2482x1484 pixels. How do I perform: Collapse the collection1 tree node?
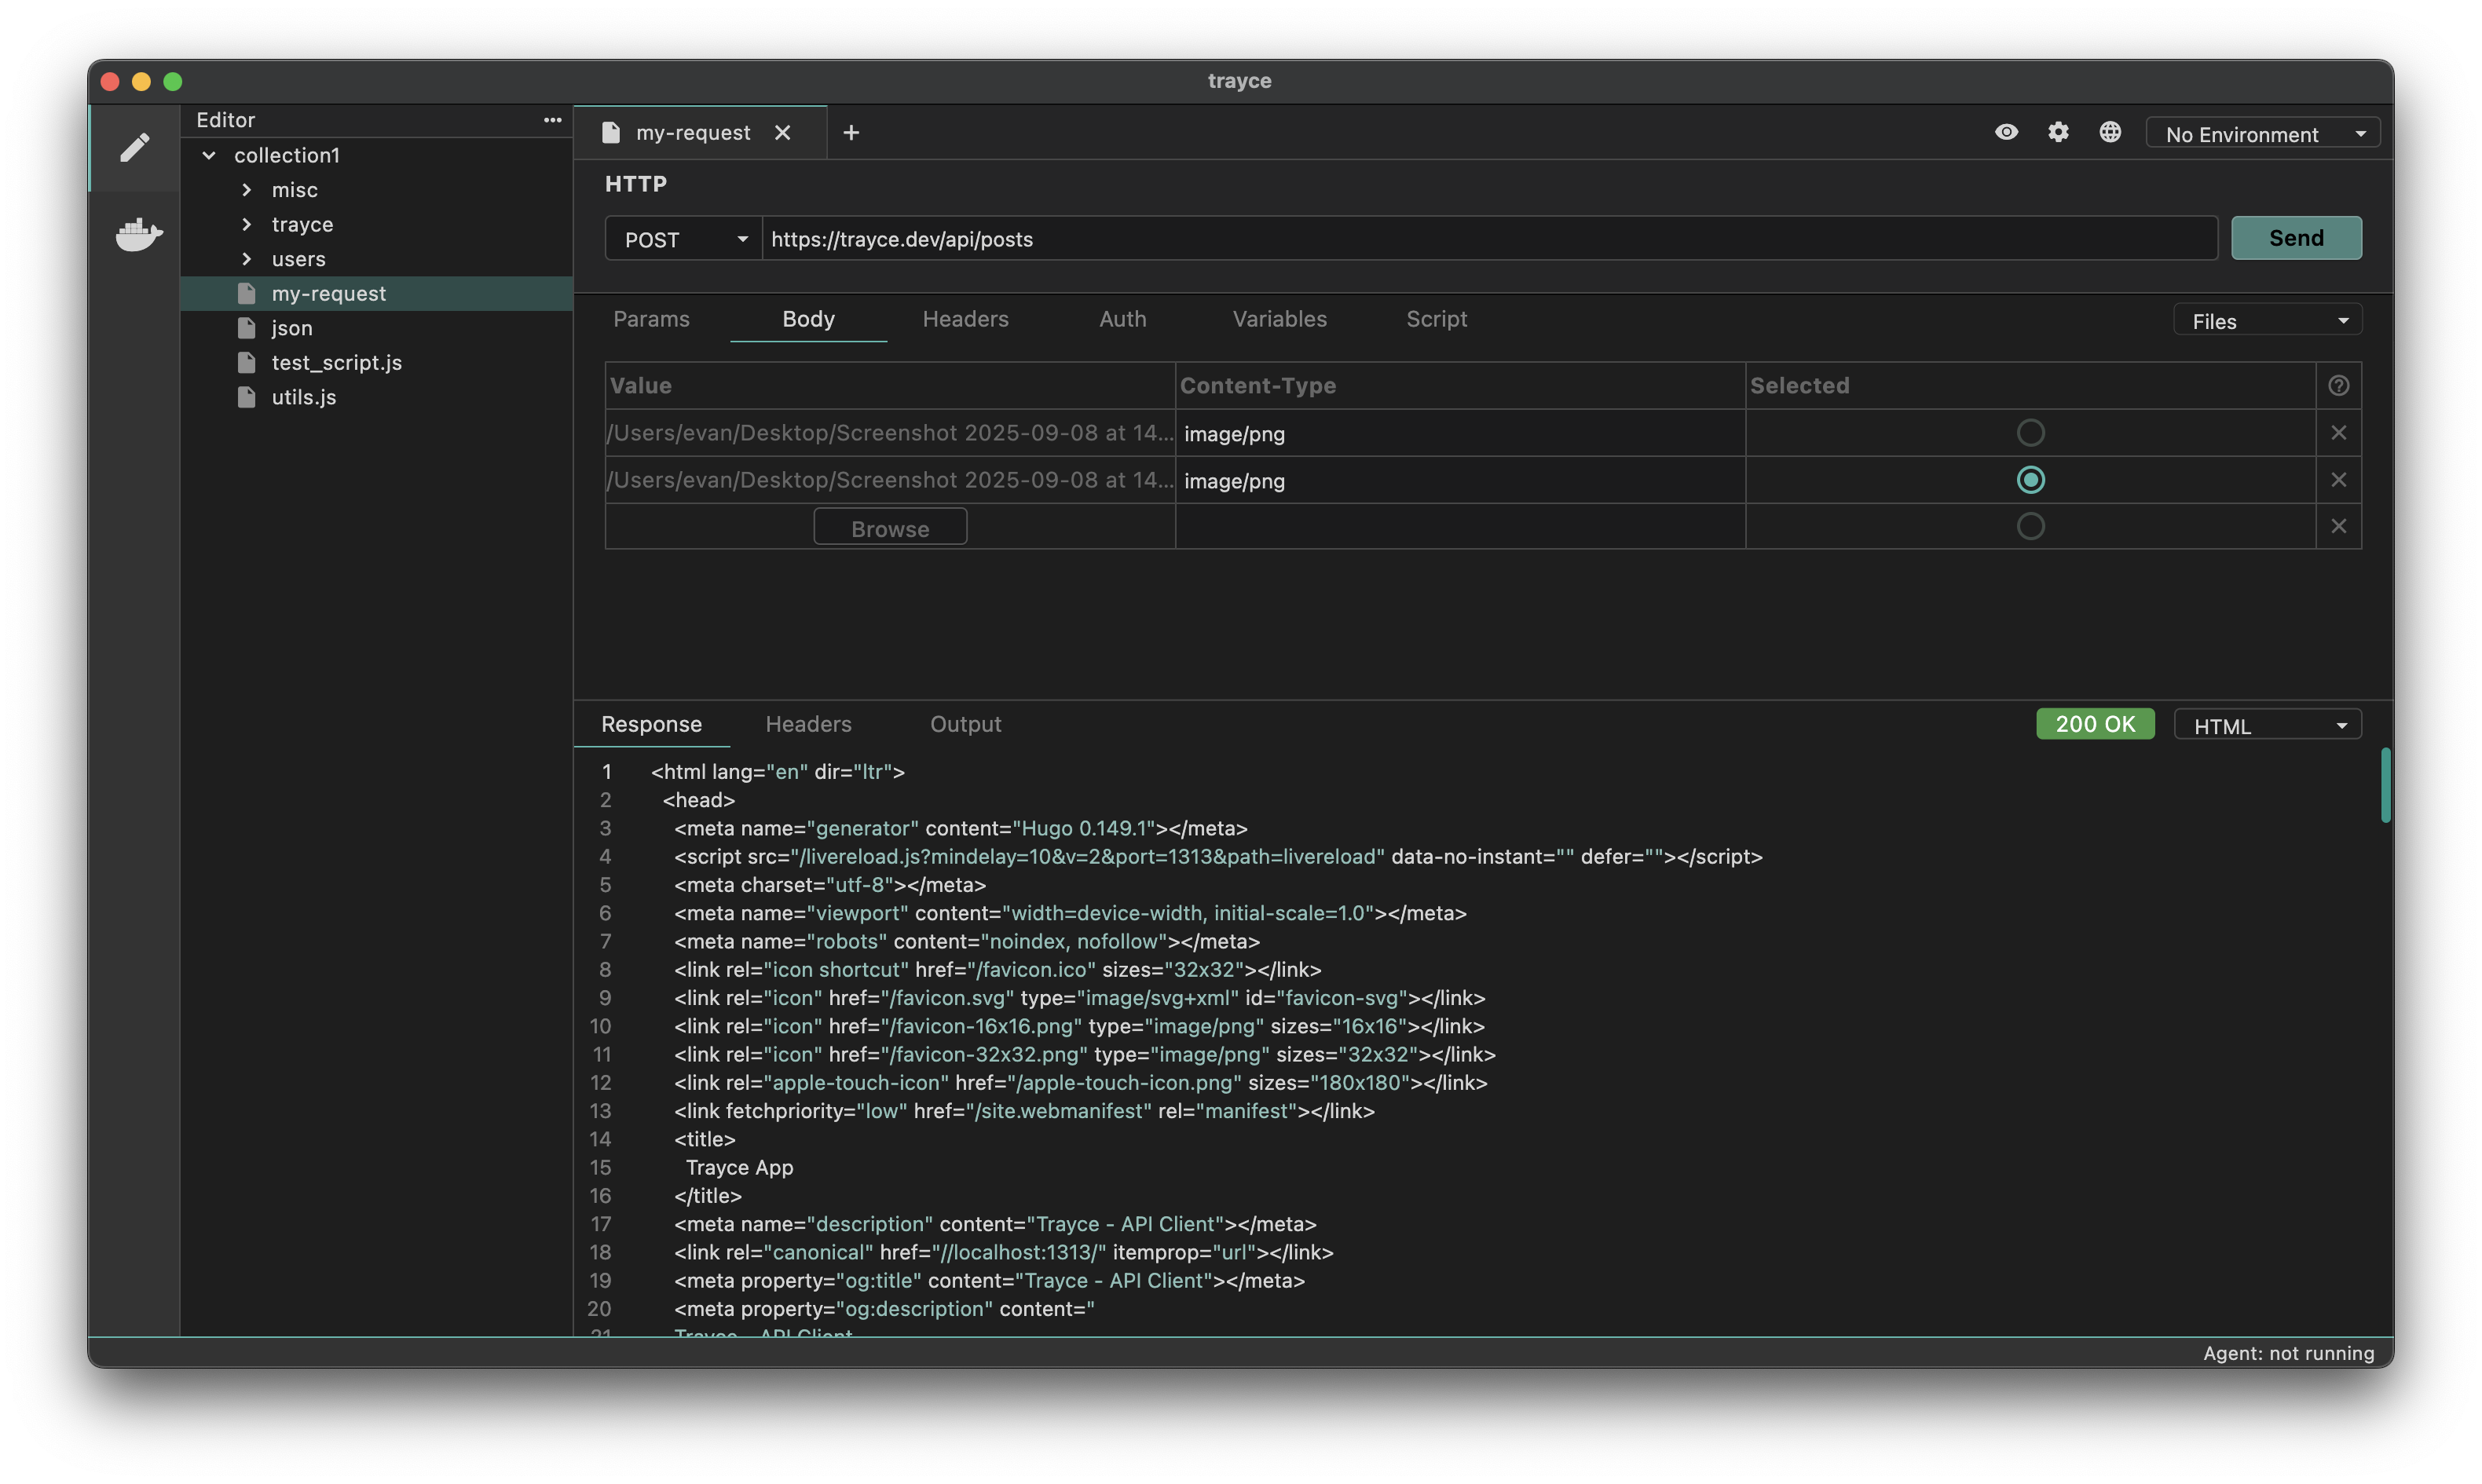(x=209, y=155)
